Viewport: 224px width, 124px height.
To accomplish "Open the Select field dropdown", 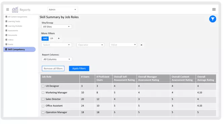I will [x=57, y=45].
